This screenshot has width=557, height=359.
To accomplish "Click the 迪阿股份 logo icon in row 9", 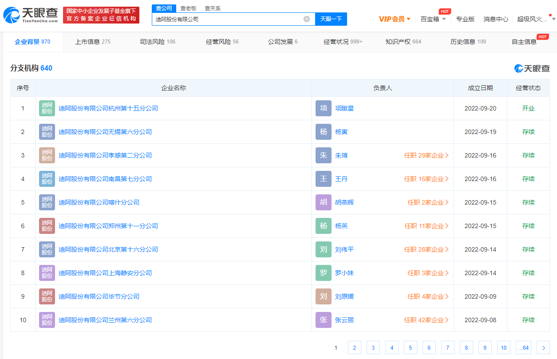I will [x=47, y=296].
